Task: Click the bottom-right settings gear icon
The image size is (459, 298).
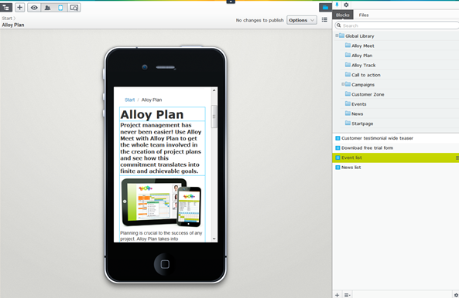Action: click(456, 295)
